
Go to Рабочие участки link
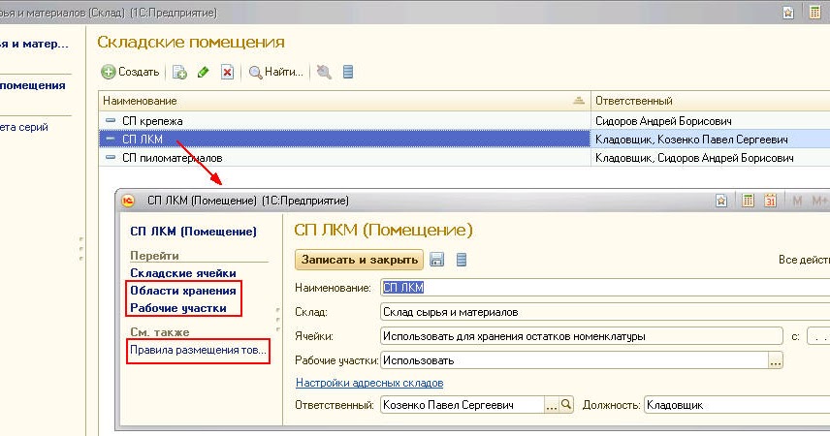point(178,308)
